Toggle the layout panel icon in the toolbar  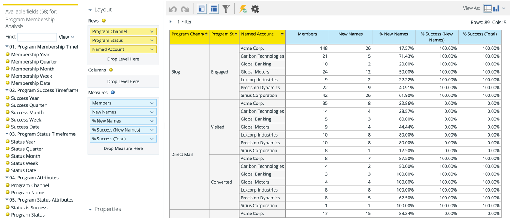click(x=214, y=9)
